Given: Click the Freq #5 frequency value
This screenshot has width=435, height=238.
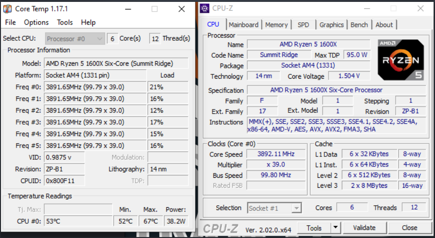Looking at the screenshot, I should click(x=95, y=146).
